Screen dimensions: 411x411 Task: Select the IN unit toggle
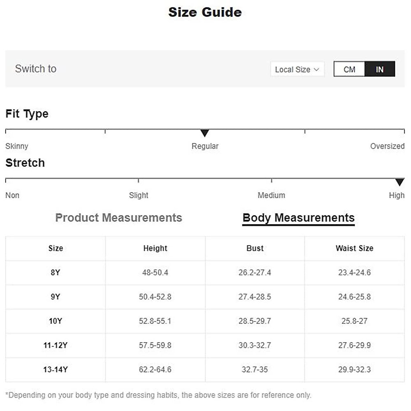tap(379, 69)
